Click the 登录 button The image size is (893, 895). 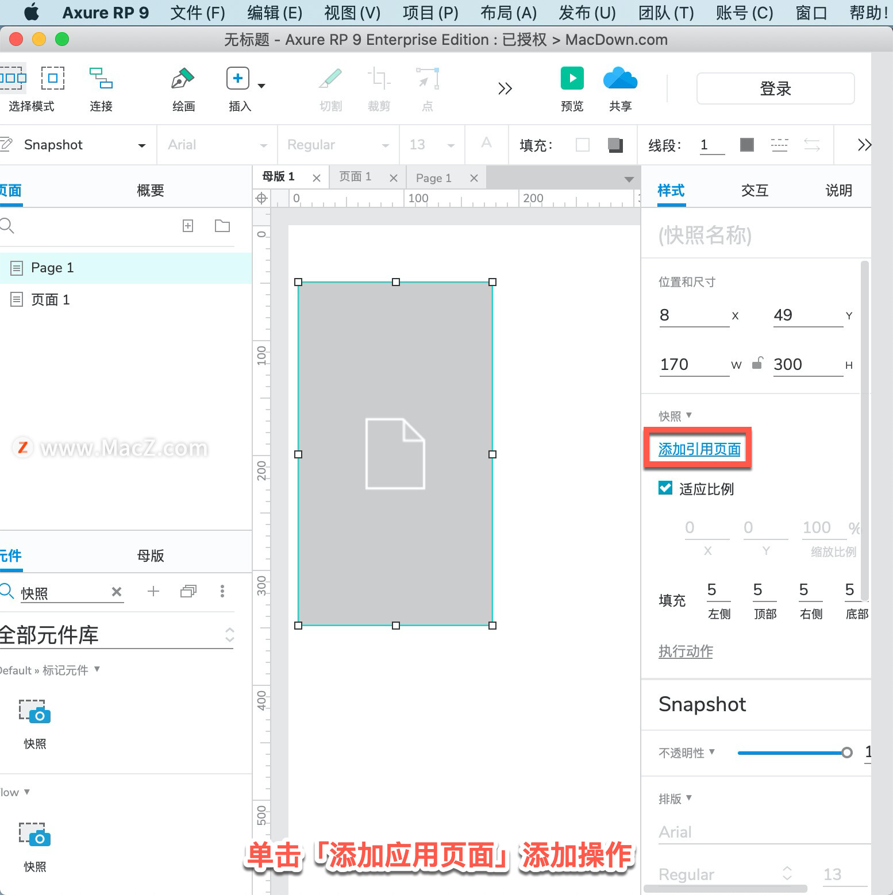coord(775,88)
